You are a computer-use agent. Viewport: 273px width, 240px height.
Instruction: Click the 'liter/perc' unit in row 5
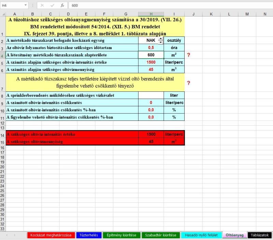click(174, 62)
